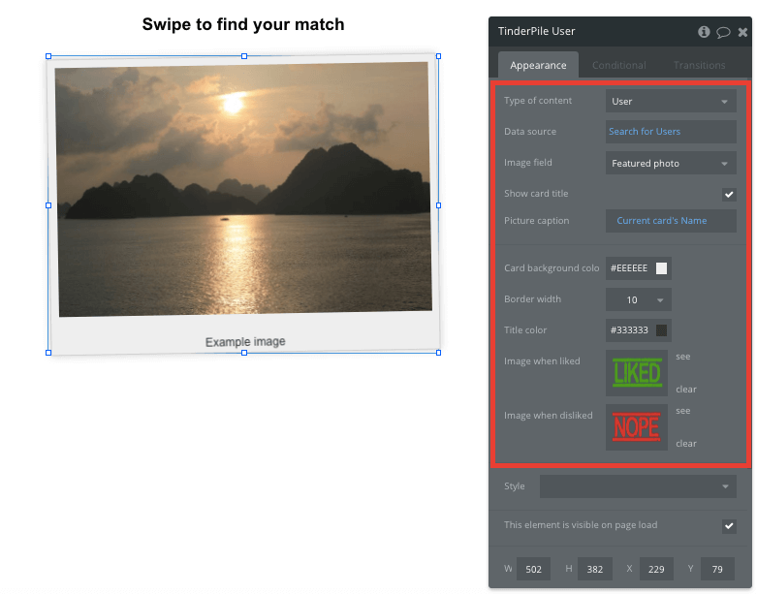Clear the Image when disliked picture

coord(686,444)
